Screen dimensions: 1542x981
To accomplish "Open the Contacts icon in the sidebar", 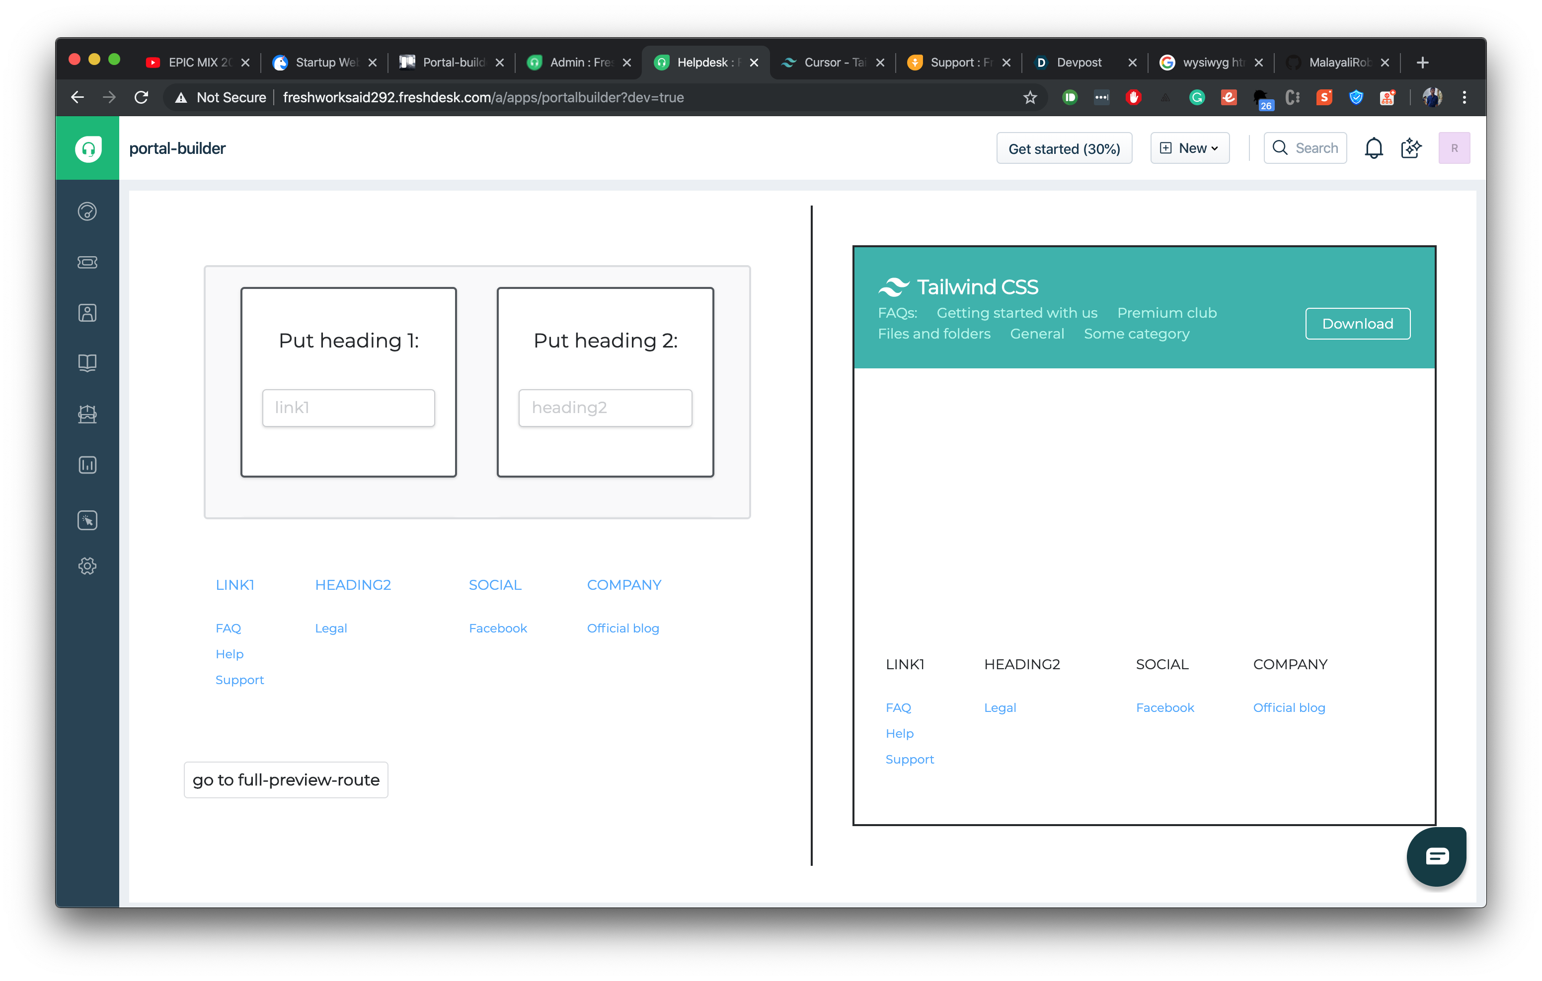I will pos(87,313).
